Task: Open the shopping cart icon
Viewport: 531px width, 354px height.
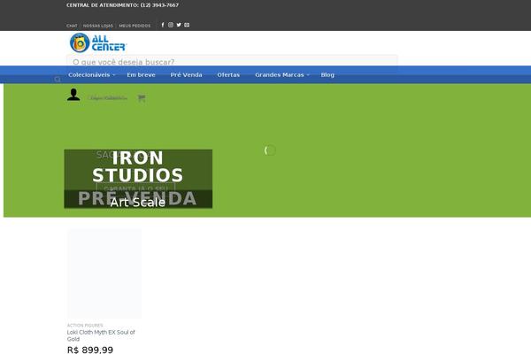Action: [x=142, y=98]
